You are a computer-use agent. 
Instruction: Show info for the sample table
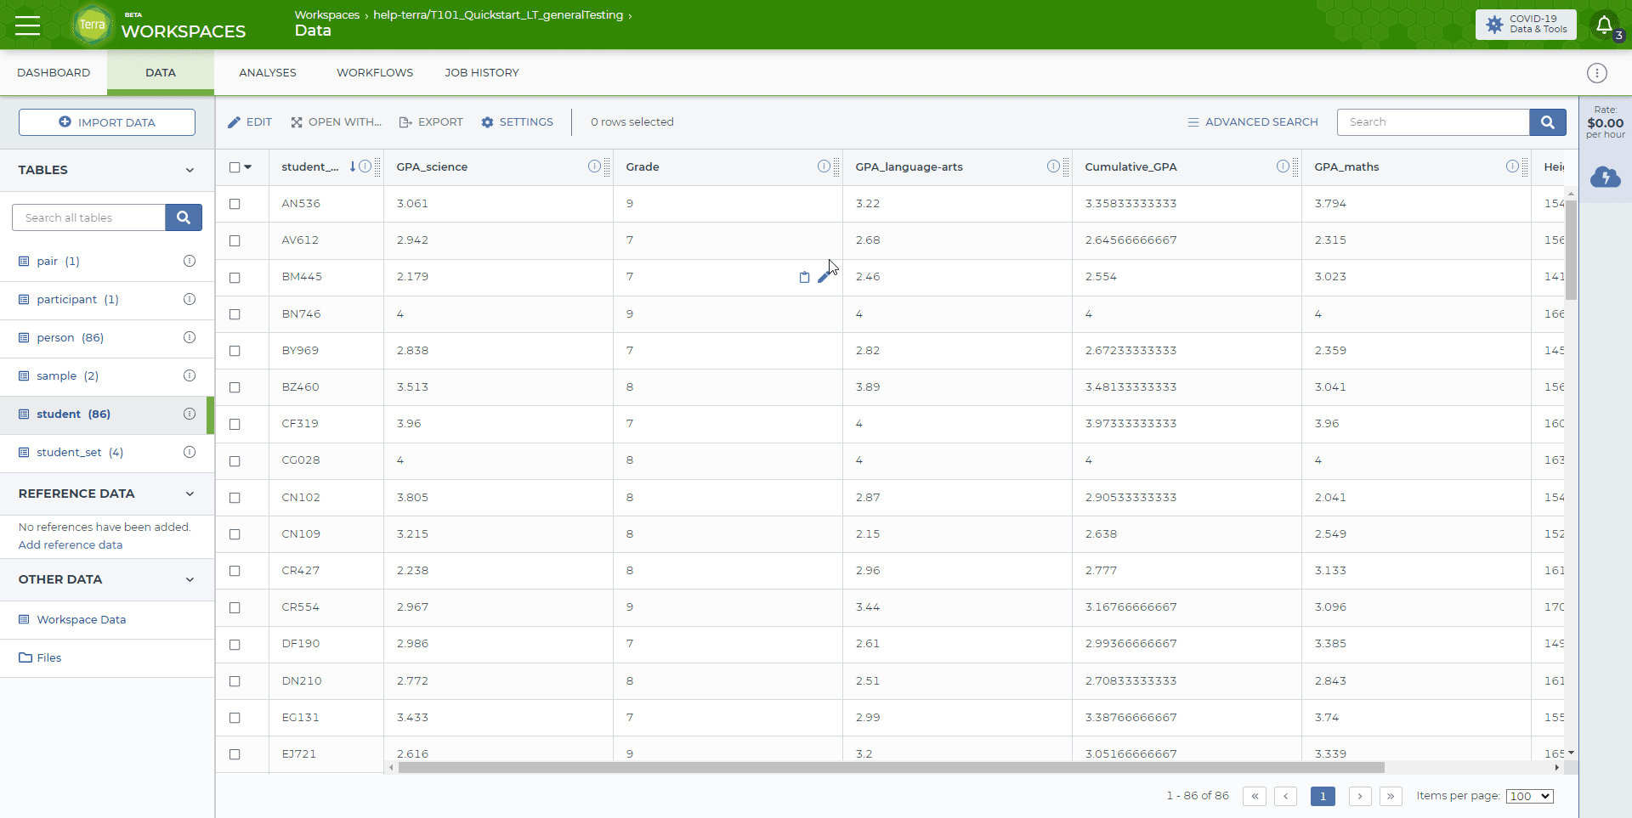click(190, 375)
